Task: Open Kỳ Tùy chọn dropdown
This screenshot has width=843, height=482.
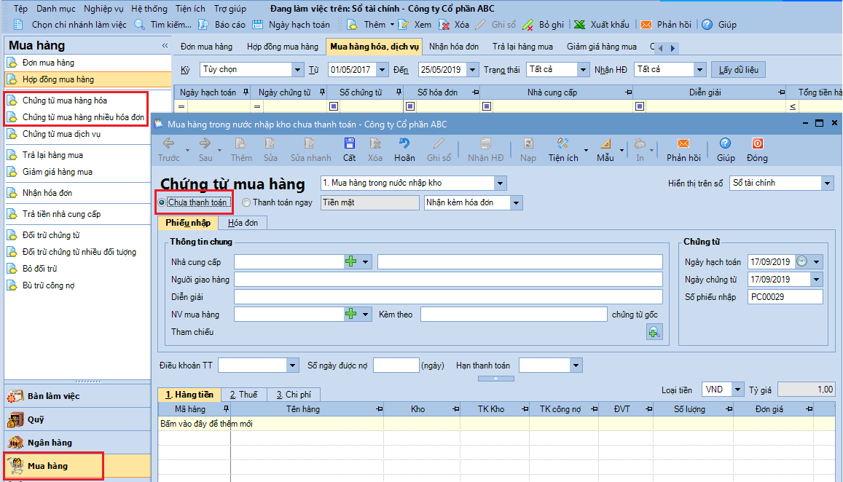Action: click(x=297, y=69)
